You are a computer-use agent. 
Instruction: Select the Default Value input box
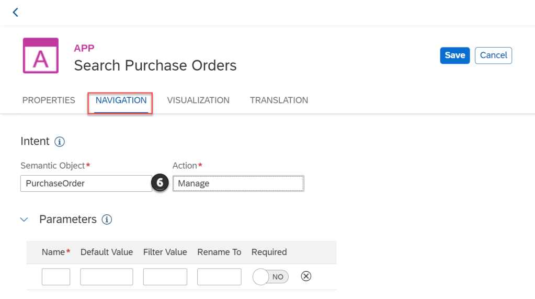point(107,277)
